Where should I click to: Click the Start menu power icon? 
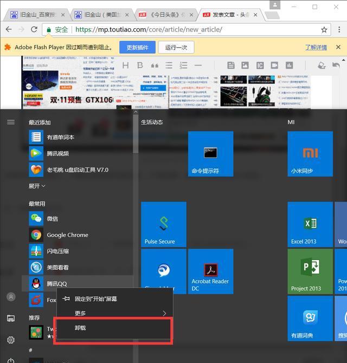[x=11, y=361]
